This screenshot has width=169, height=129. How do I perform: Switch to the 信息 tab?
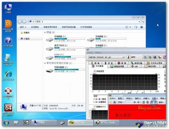click(109, 63)
